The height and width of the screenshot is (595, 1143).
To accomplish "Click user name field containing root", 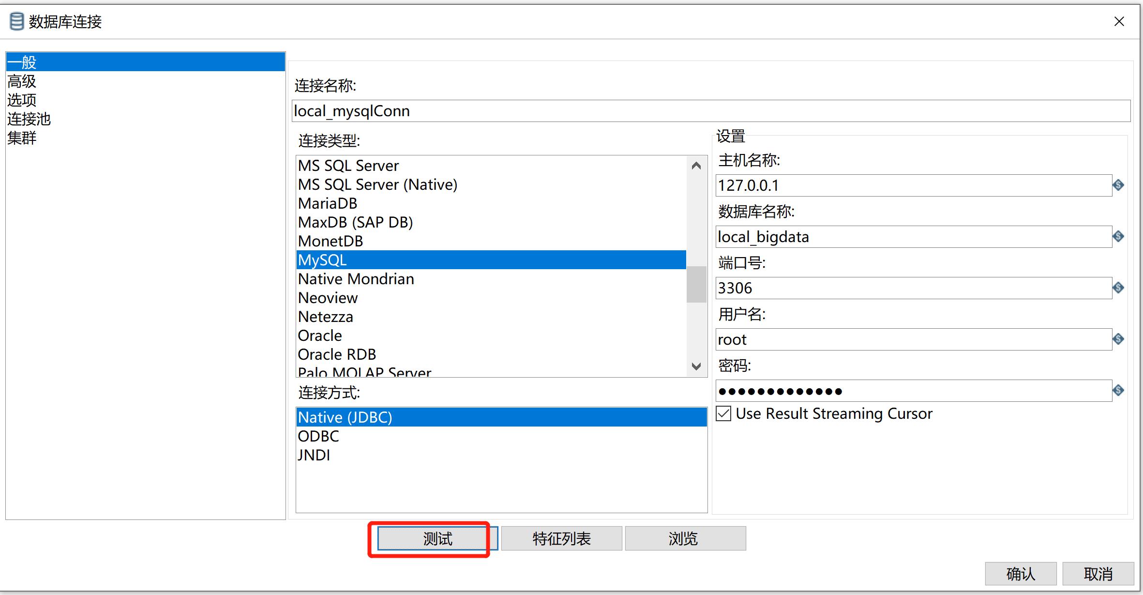I will pos(914,339).
